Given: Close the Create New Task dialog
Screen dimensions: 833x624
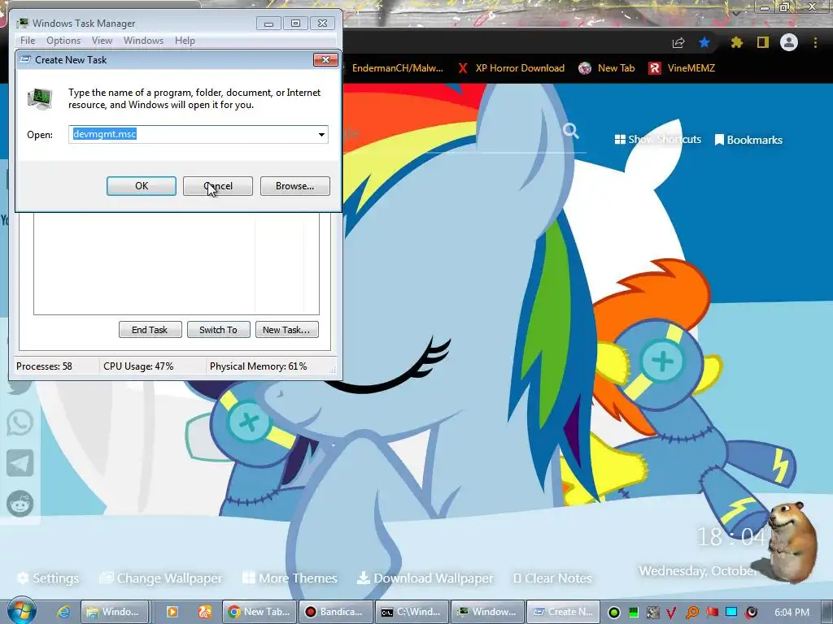Looking at the screenshot, I should [325, 60].
